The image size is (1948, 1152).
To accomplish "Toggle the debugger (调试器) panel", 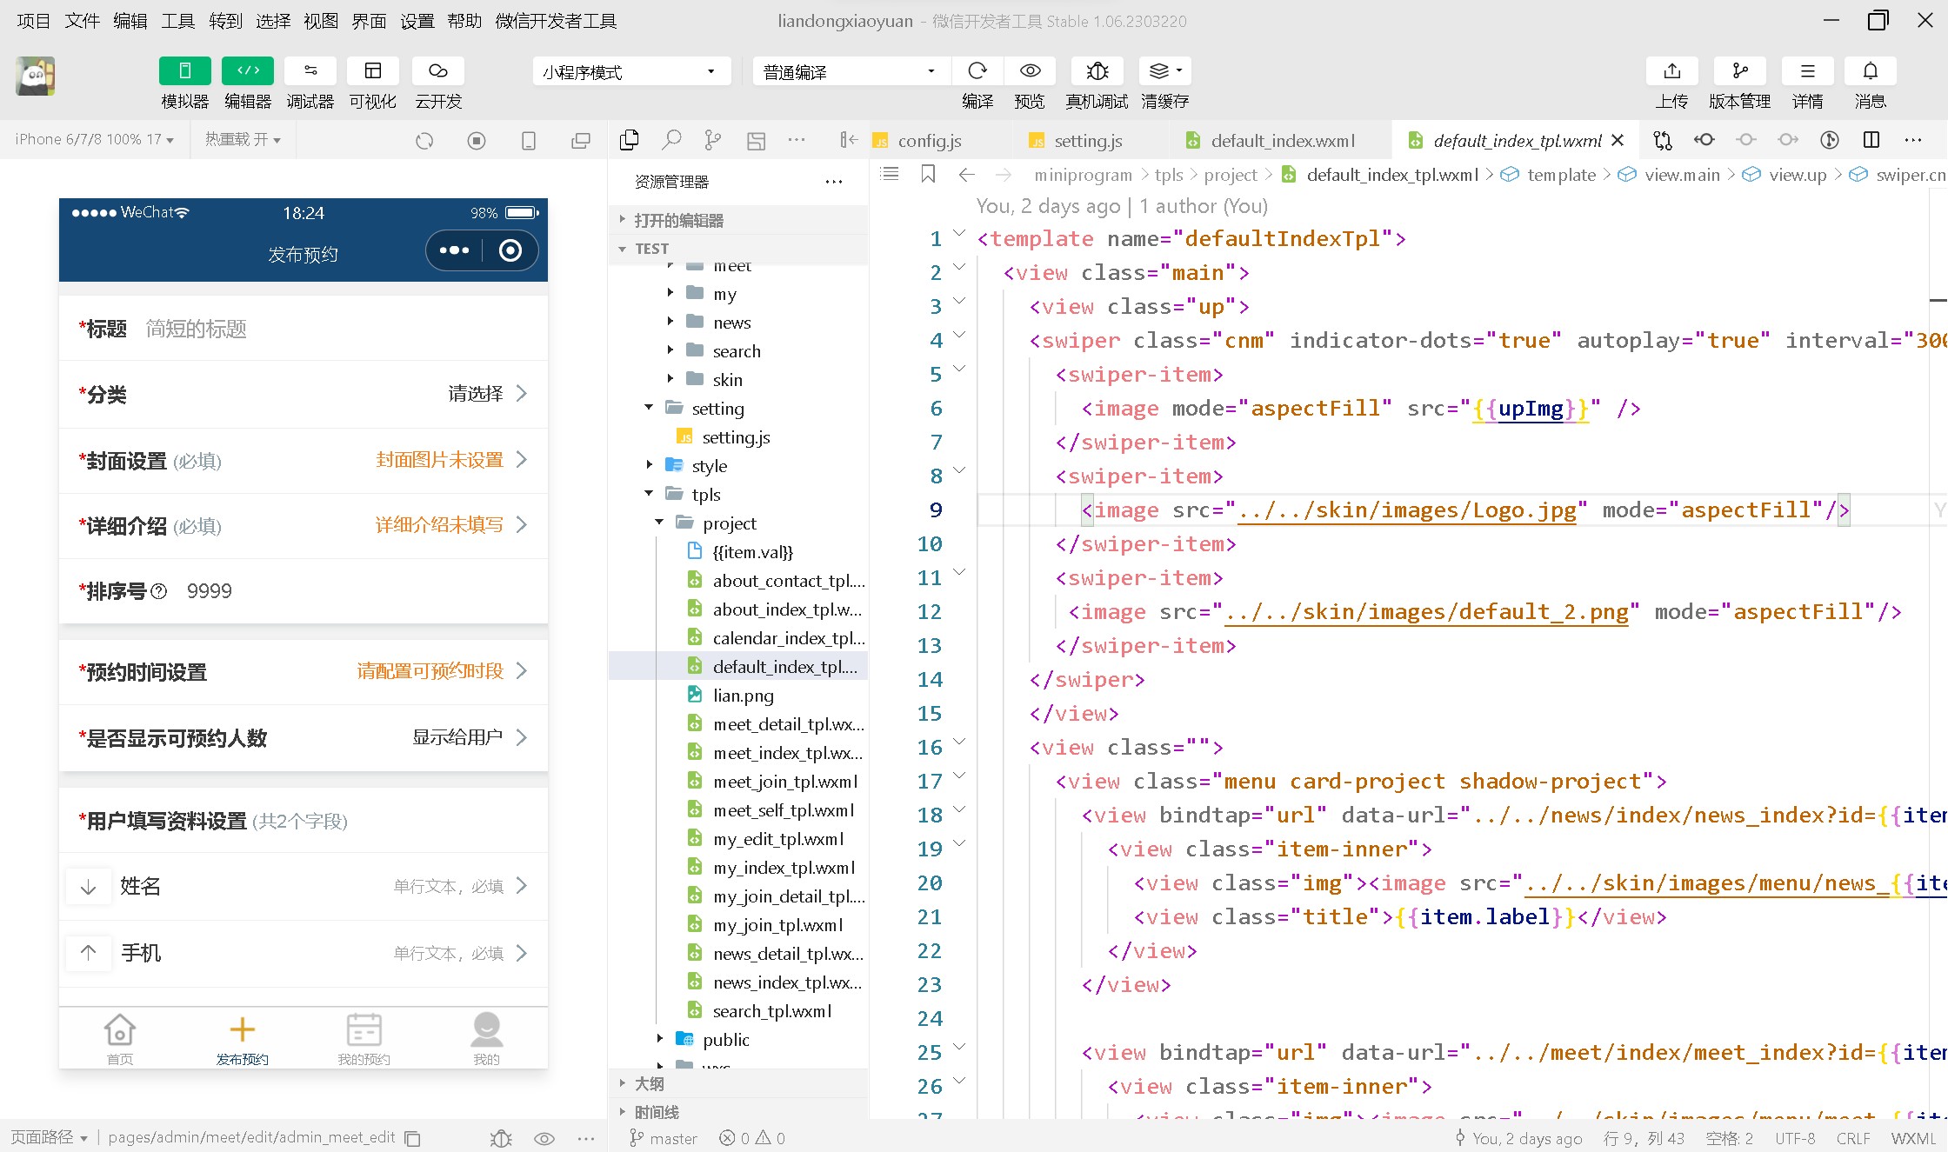I will (310, 71).
